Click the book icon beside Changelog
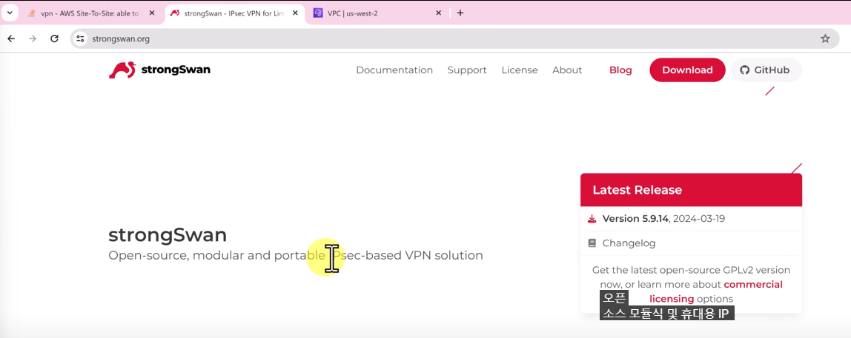This screenshot has height=338, width=851. [x=592, y=243]
